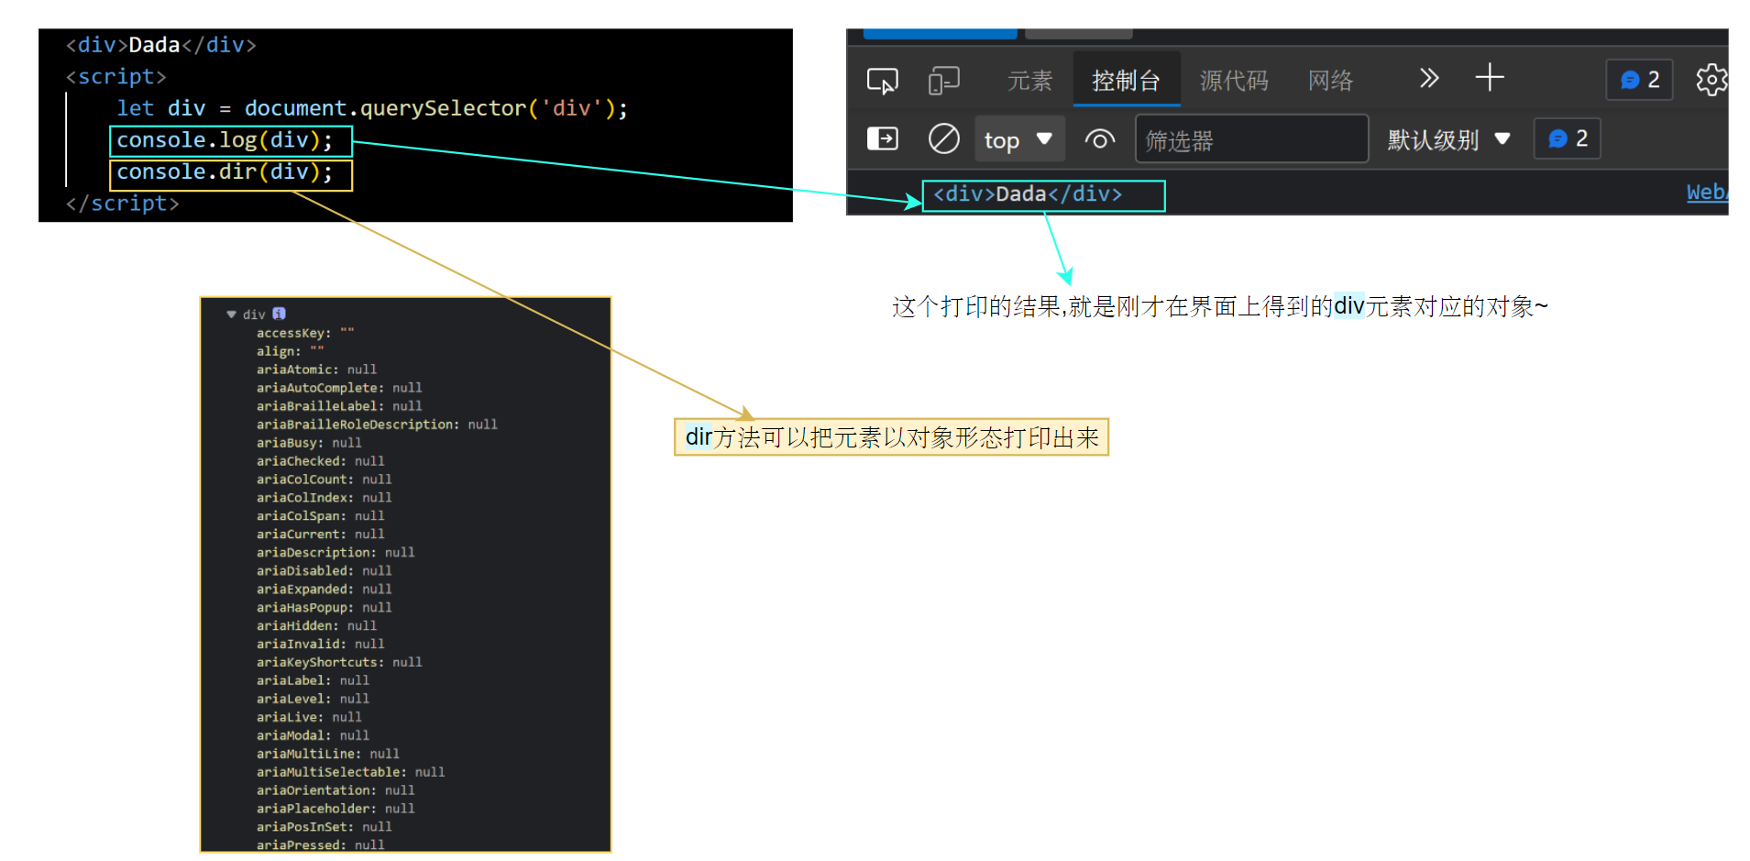
Task: Open the 默认级别 log level dropdown
Action: tap(1447, 139)
